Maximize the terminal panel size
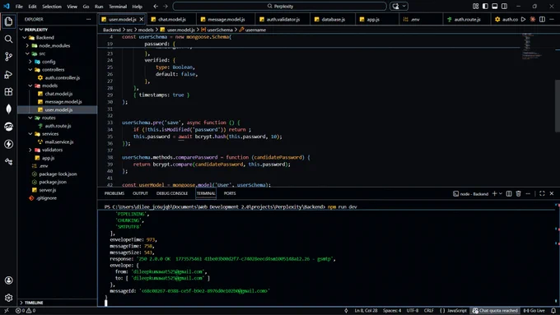Screen dimensions: 560x315 point(542,193)
